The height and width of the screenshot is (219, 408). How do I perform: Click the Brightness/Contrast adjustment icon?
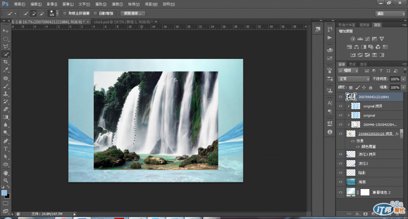pos(352,39)
